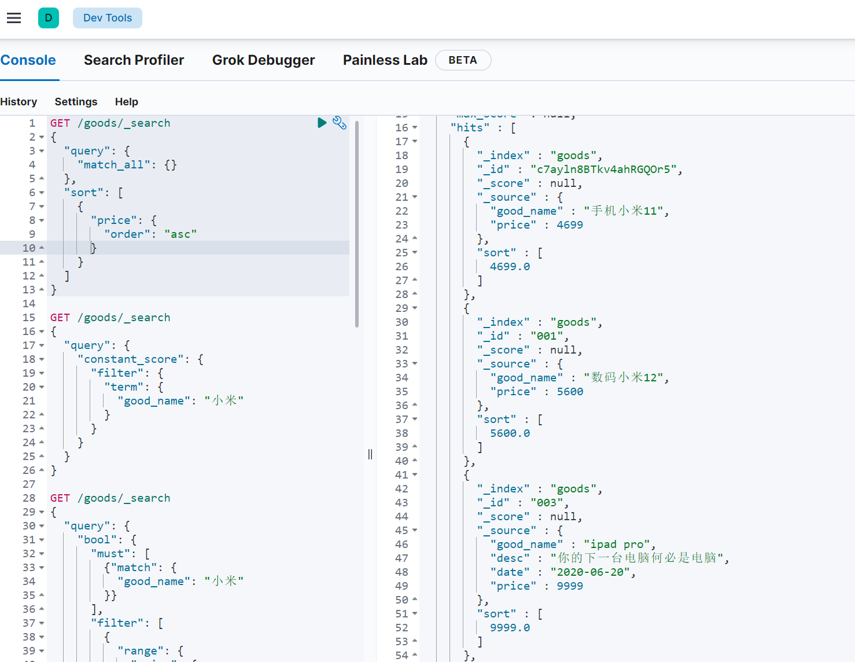Collapse the "sort" array at output line 37
855x662 pixels.
(x=415, y=420)
